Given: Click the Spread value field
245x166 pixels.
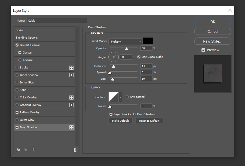Looking at the screenshot, I should [x=146, y=72].
